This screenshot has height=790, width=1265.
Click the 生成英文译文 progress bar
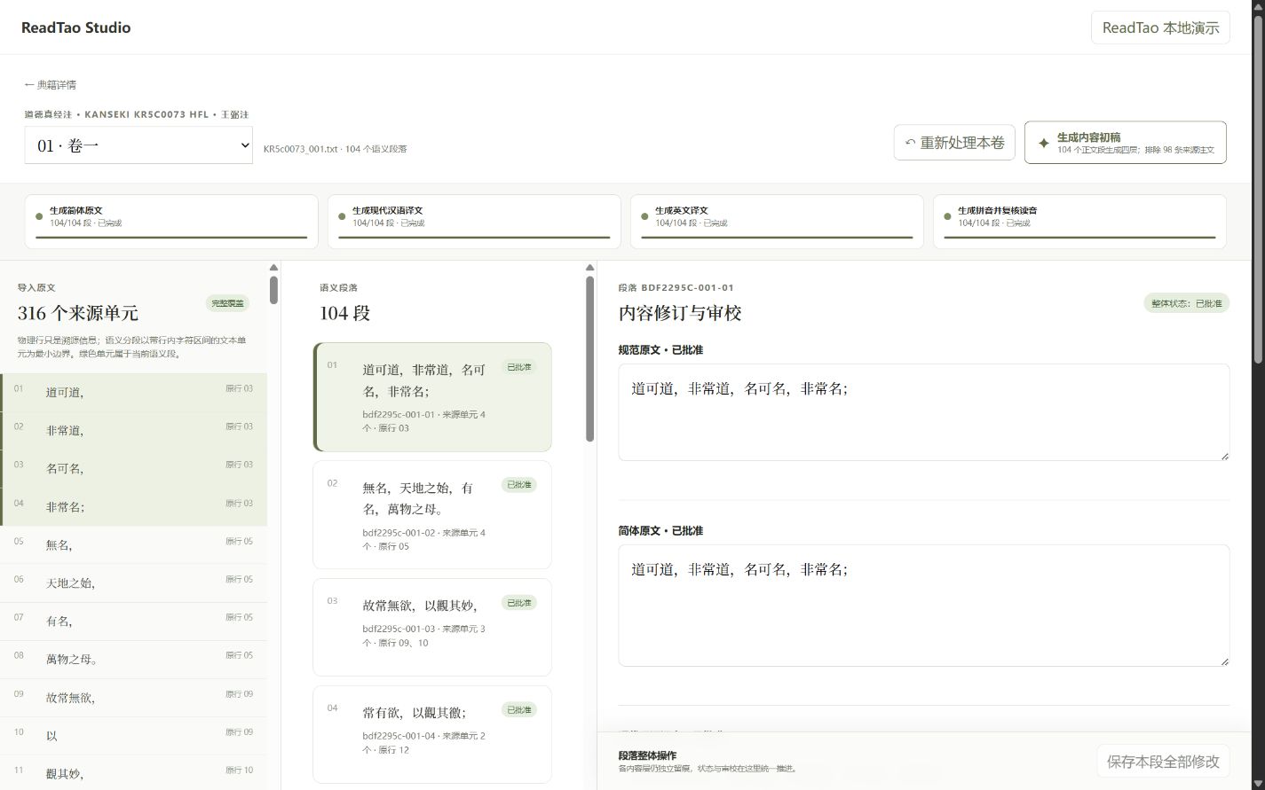[x=777, y=238]
